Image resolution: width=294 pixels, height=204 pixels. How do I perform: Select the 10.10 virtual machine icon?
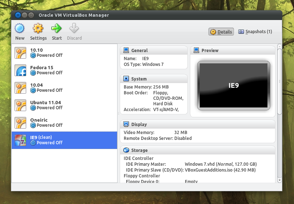pyautogui.click(x=20, y=53)
